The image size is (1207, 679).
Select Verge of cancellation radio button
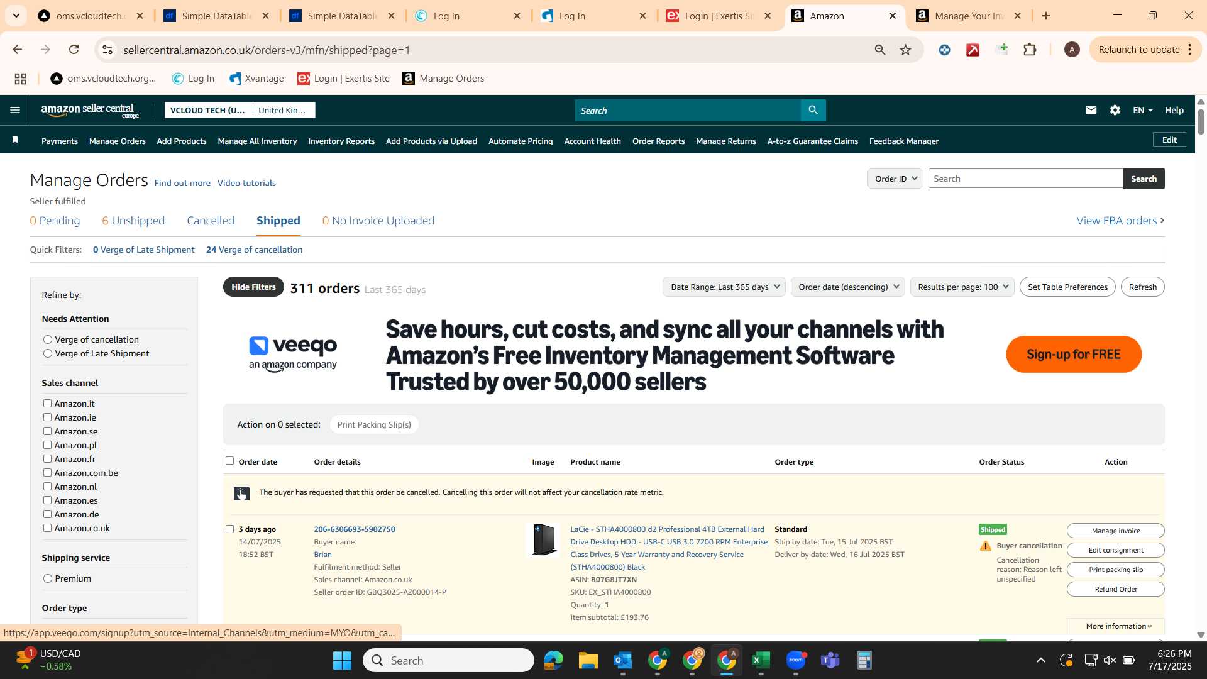pos(48,339)
